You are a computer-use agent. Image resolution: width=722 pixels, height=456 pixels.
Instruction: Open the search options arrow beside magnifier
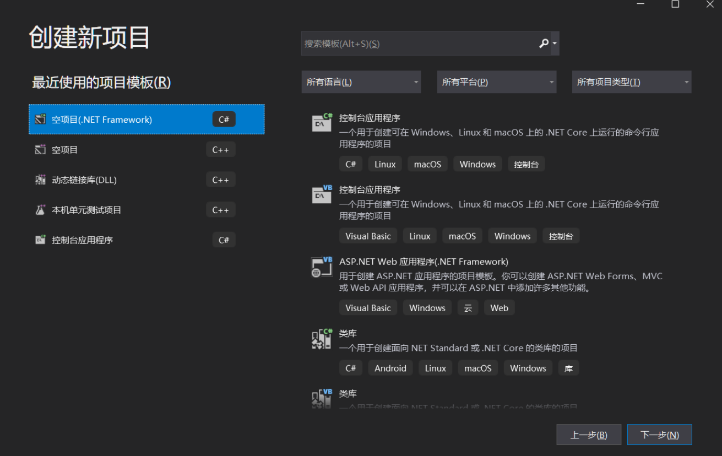coord(555,44)
